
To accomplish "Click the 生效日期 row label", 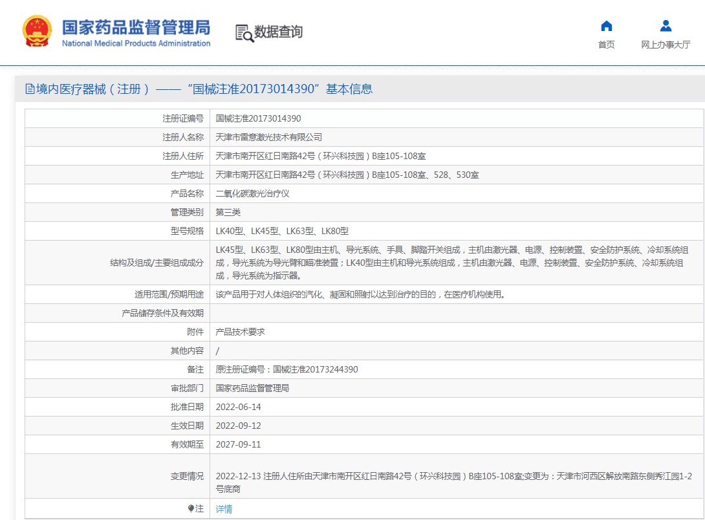I will [187, 426].
